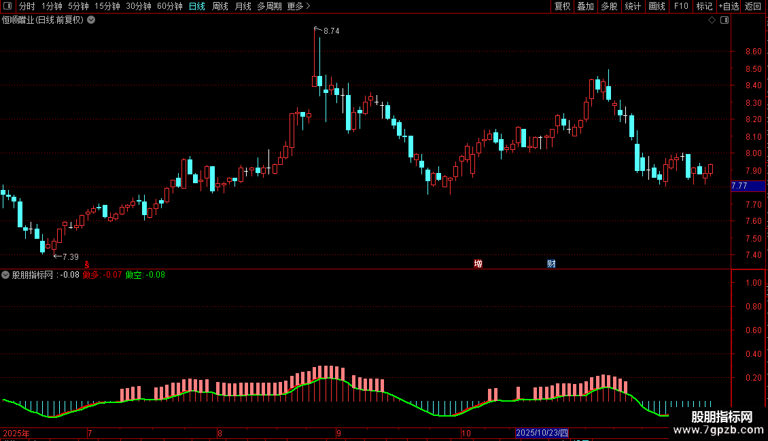The height and width of the screenshot is (441, 768).
Task: Click the 统计 statistics button
Action: 633,6
